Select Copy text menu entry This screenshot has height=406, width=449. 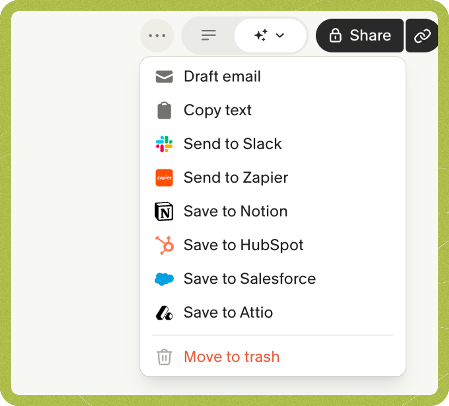[273, 110]
